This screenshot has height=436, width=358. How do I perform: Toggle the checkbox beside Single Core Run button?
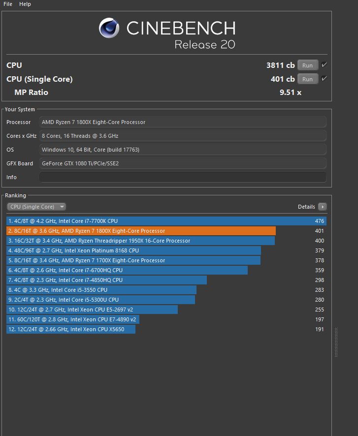(x=324, y=78)
